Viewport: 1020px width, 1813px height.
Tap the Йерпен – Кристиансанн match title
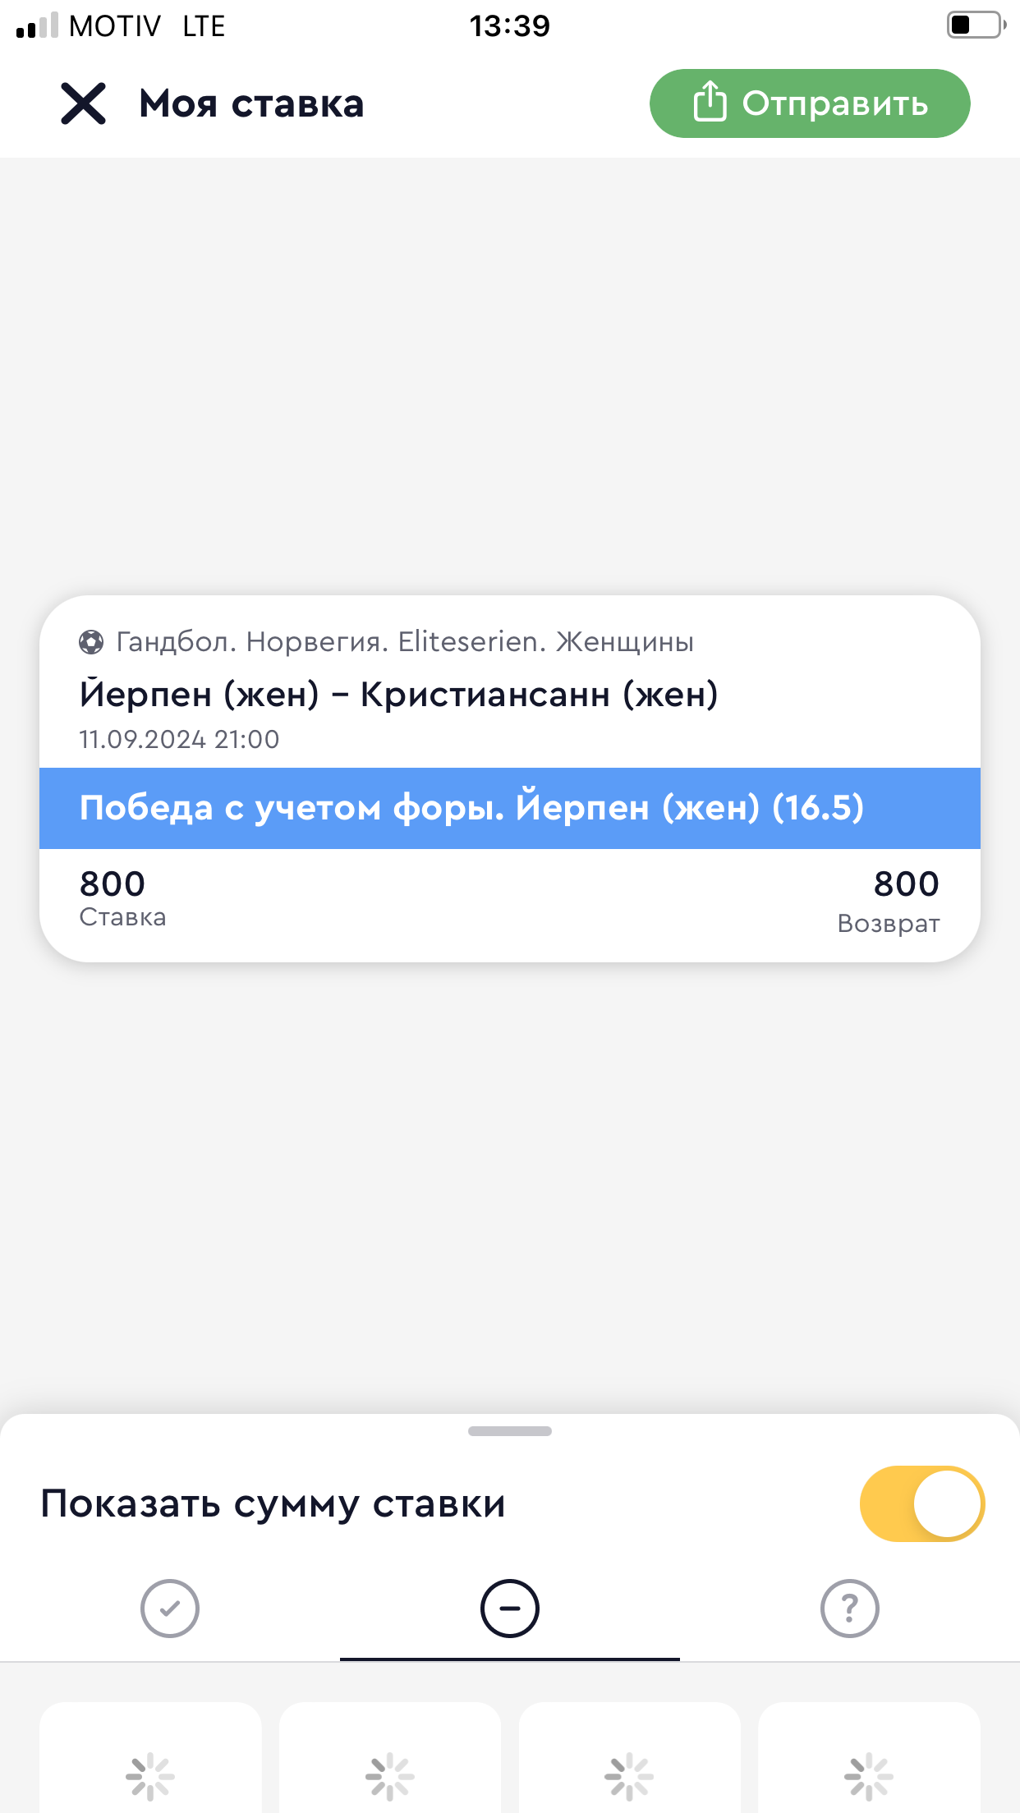point(398,695)
